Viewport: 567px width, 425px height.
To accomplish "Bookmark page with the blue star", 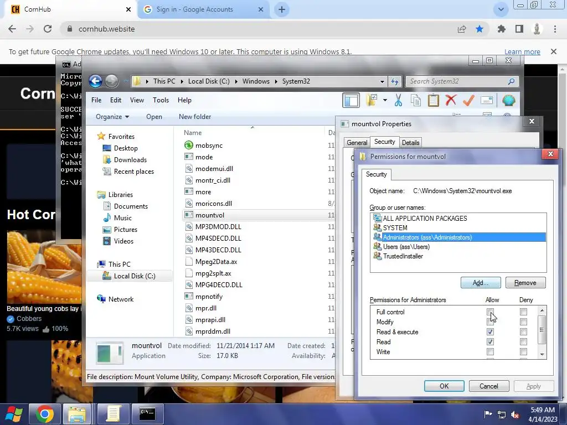I will [x=480, y=29].
